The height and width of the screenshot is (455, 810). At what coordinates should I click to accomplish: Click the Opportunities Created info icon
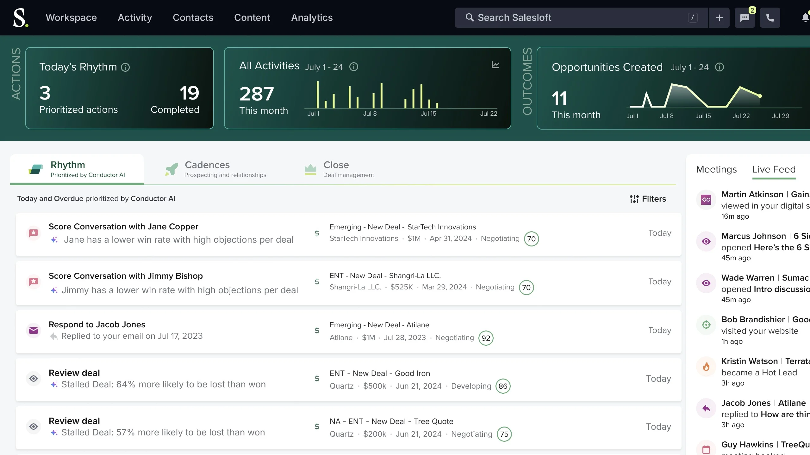(x=719, y=67)
